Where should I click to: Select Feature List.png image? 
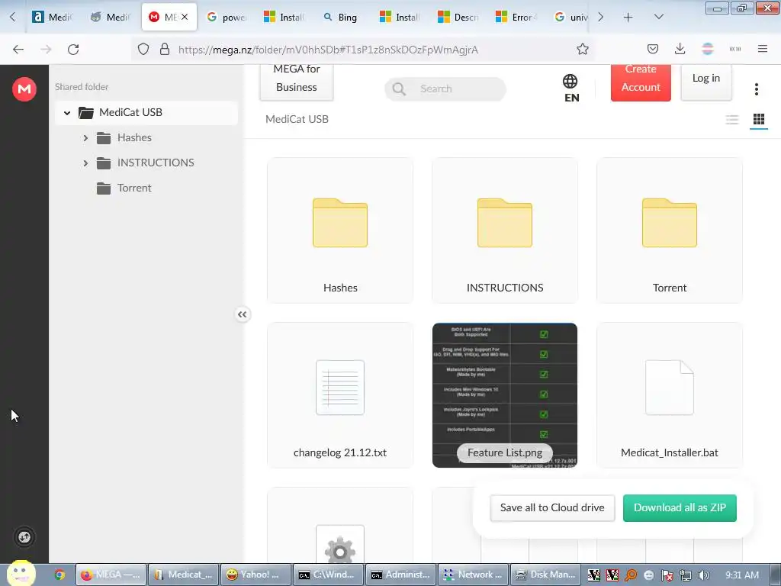(505, 395)
